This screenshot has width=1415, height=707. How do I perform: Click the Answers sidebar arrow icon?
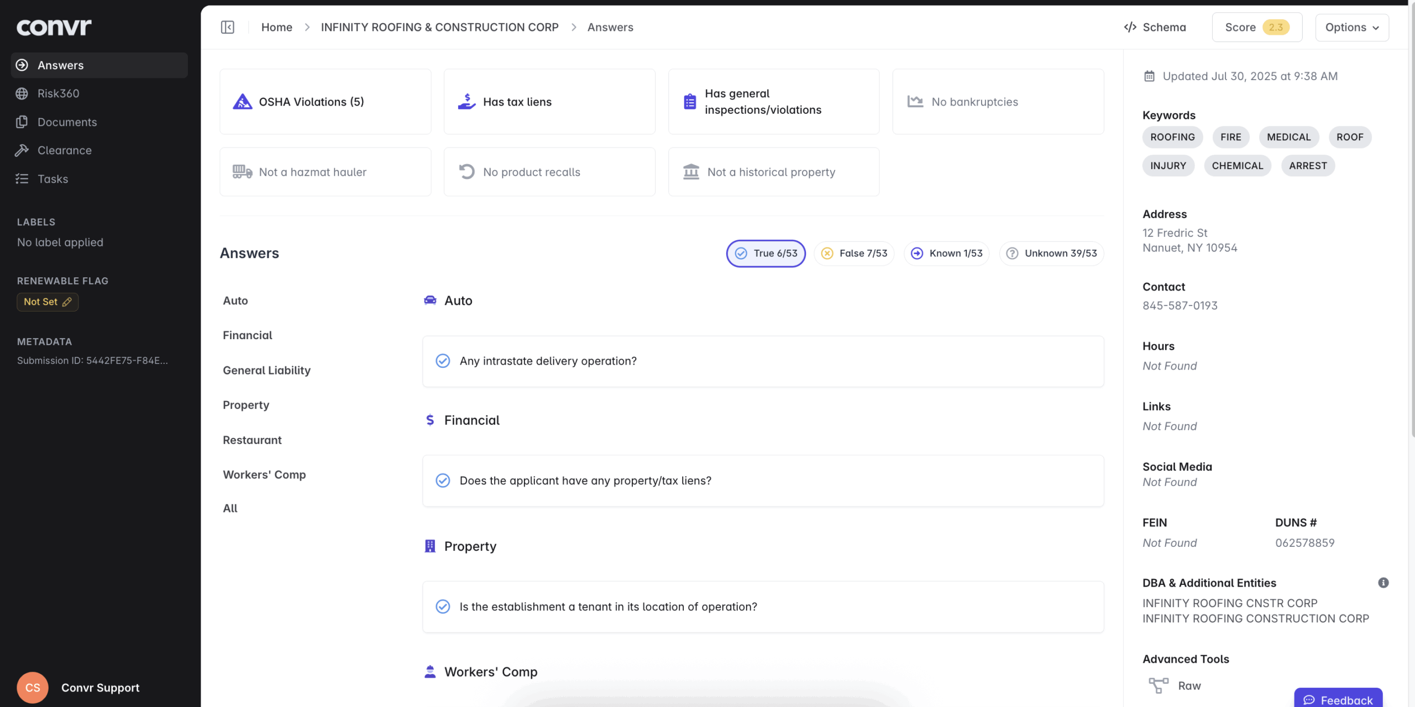click(22, 65)
